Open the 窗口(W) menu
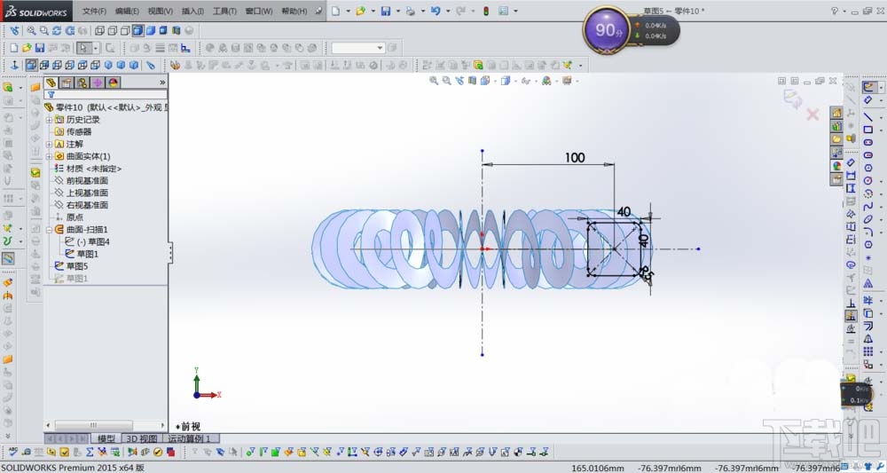887x473 pixels. click(x=258, y=11)
